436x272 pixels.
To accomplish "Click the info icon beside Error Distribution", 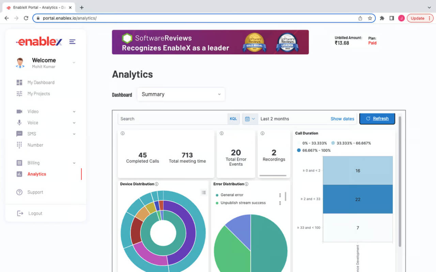I will 246,184.
